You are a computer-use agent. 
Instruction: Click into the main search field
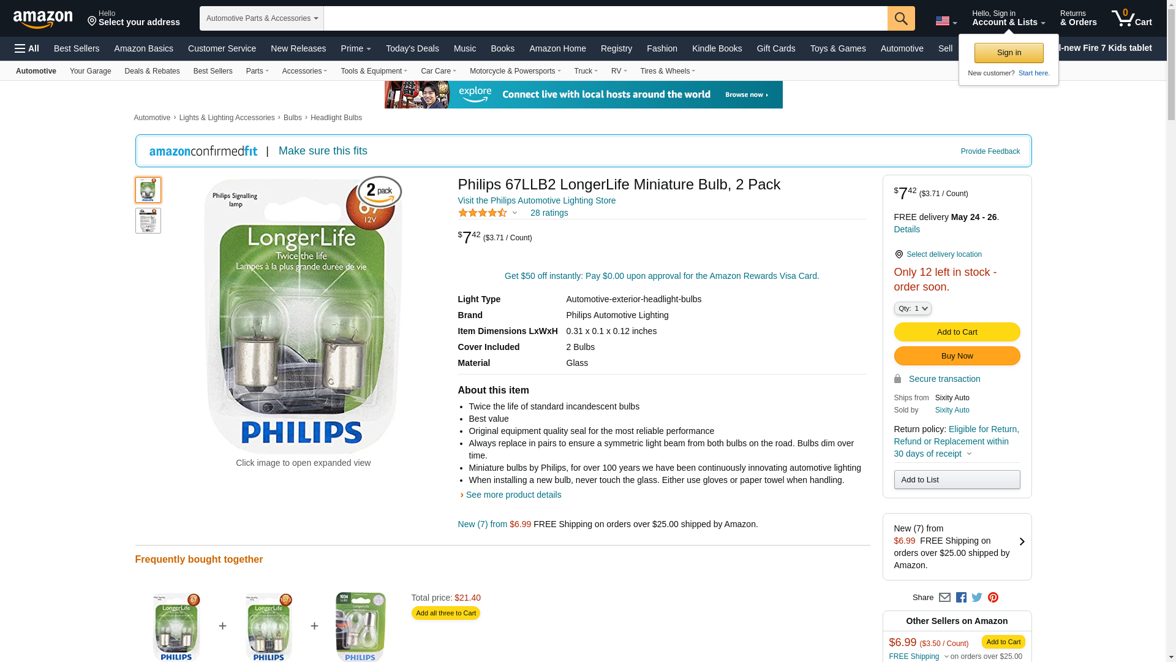click(605, 18)
